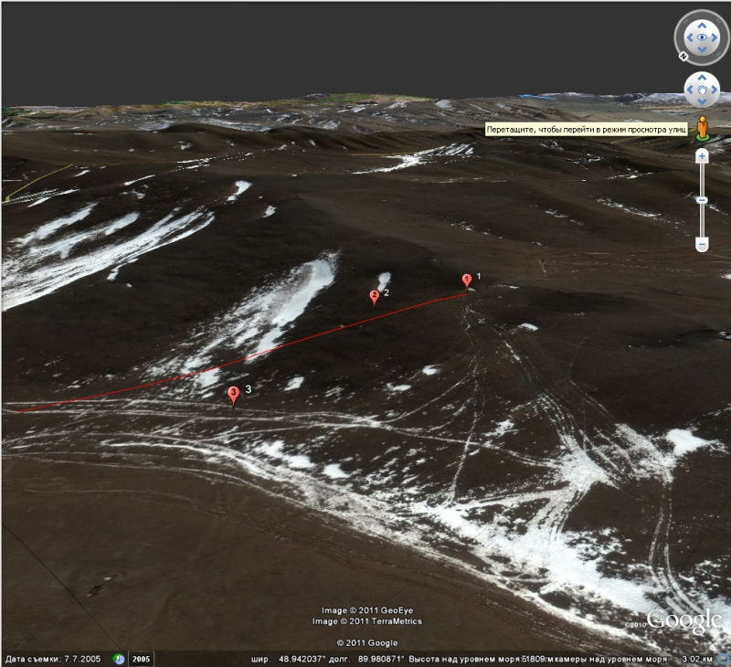This screenshot has width=731, height=667.
Task: Click the hand icon in the Move joystick
Action: click(702, 90)
